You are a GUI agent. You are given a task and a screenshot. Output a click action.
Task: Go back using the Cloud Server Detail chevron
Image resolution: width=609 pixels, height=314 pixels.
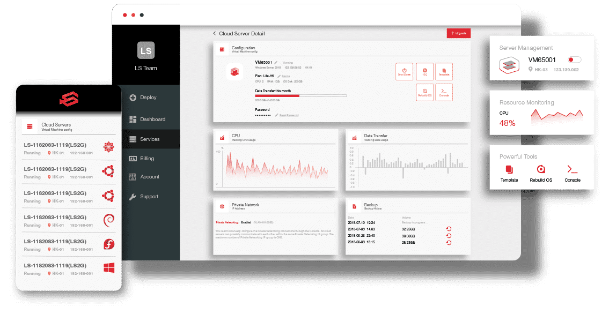[x=215, y=33]
